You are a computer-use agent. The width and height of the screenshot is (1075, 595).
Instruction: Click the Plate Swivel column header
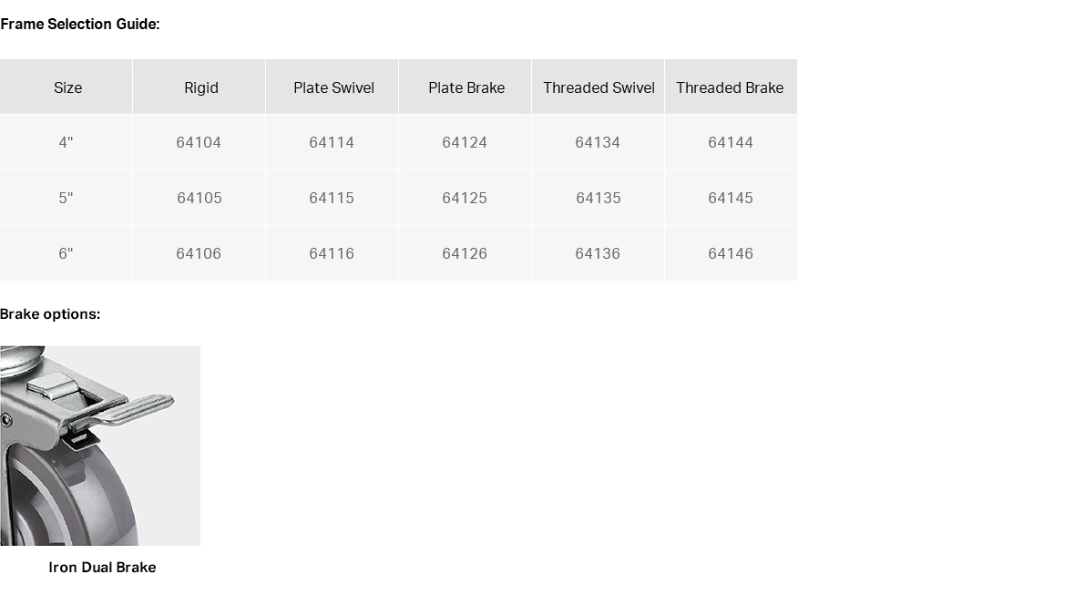pyautogui.click(x=333, y=87)
